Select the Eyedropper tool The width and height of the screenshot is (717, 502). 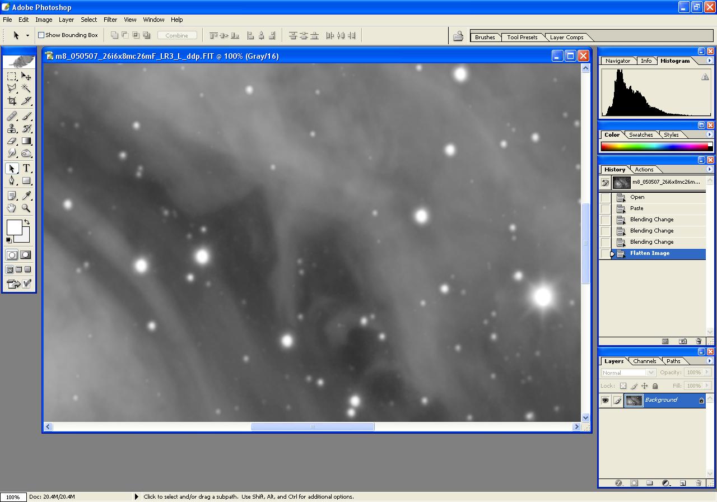point(26,195)
